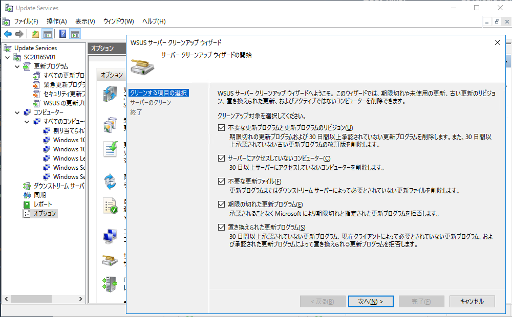Uncheck 期限の切れた更新プログラム checkbox

(221, 204)
